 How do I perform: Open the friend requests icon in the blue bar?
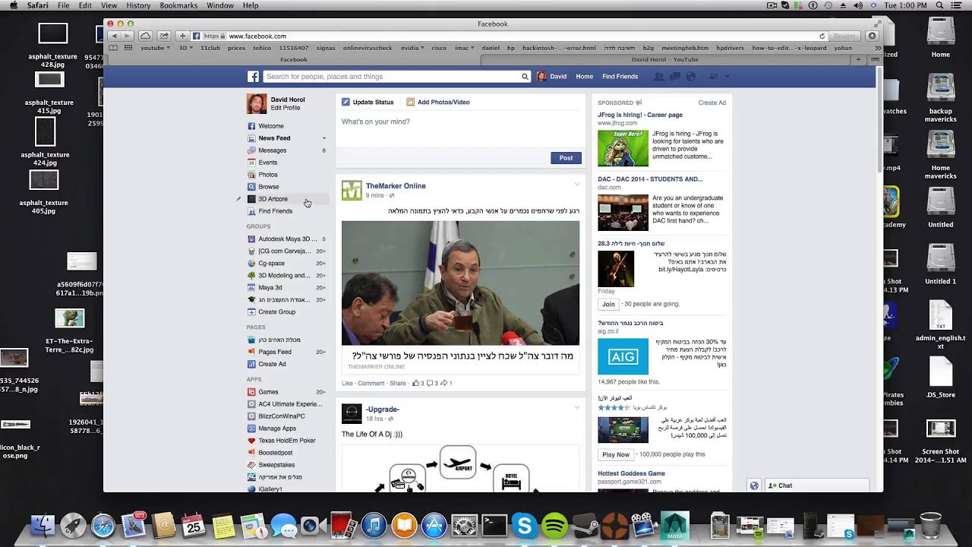coord(658,77)
